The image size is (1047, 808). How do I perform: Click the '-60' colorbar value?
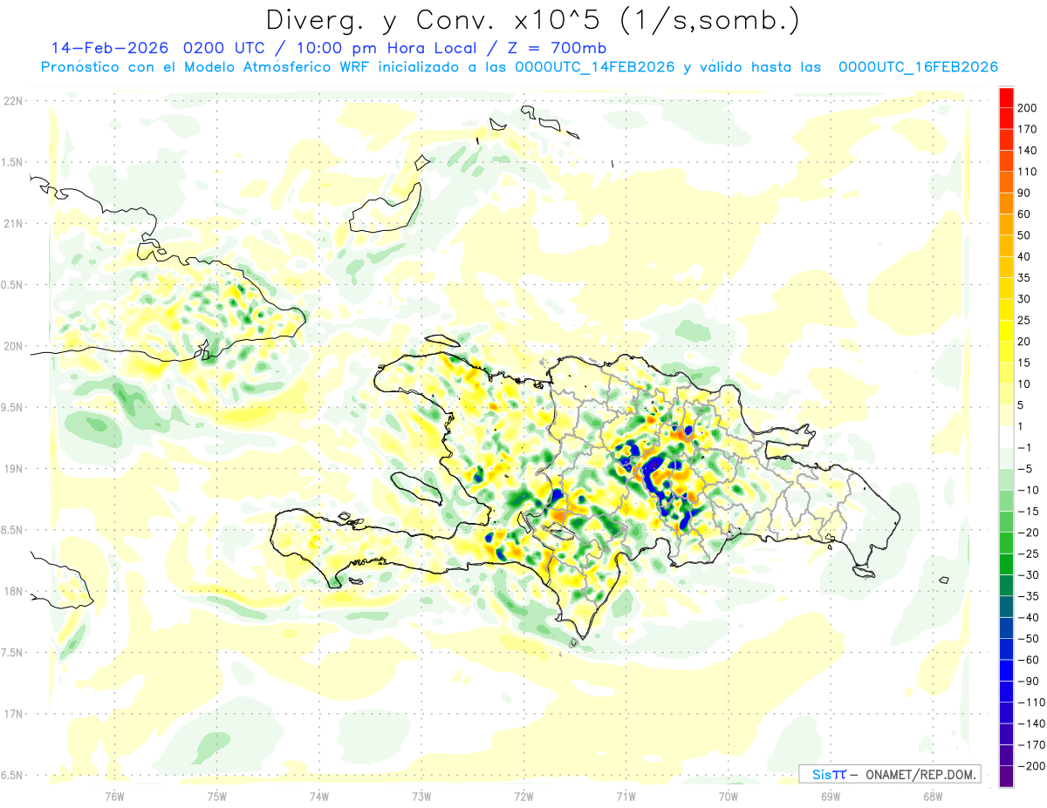1028,661
